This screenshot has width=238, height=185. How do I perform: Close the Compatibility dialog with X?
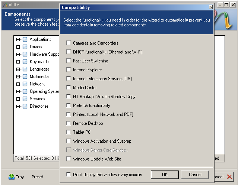click(x=210, y=7)
